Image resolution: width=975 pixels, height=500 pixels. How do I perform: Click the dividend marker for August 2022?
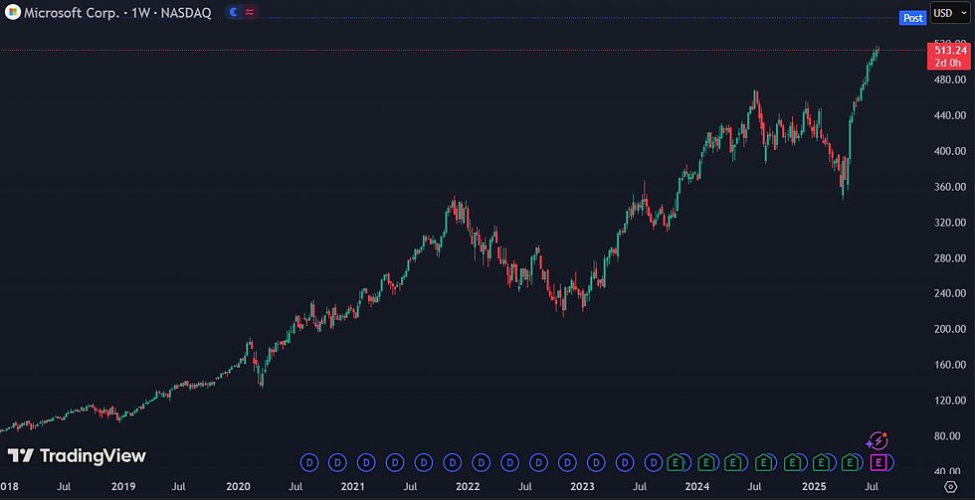538,462
